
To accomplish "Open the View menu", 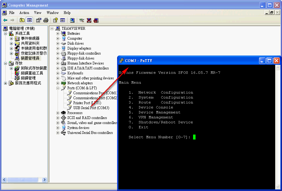I will [x=37, y=13].
